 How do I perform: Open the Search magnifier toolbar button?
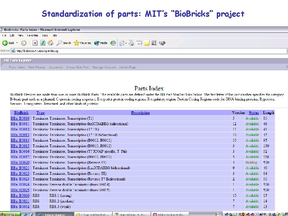click(x=64, y=43)
